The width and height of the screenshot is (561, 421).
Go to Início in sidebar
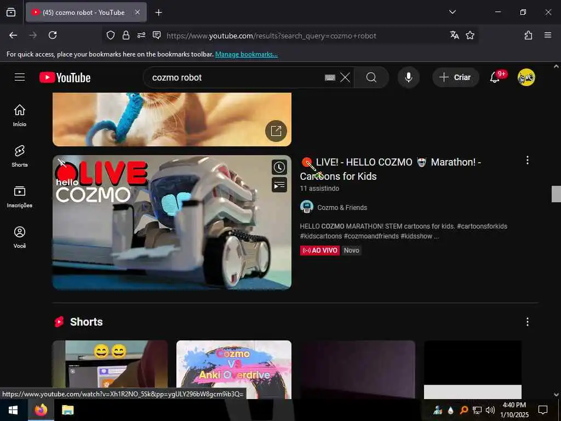20,115
